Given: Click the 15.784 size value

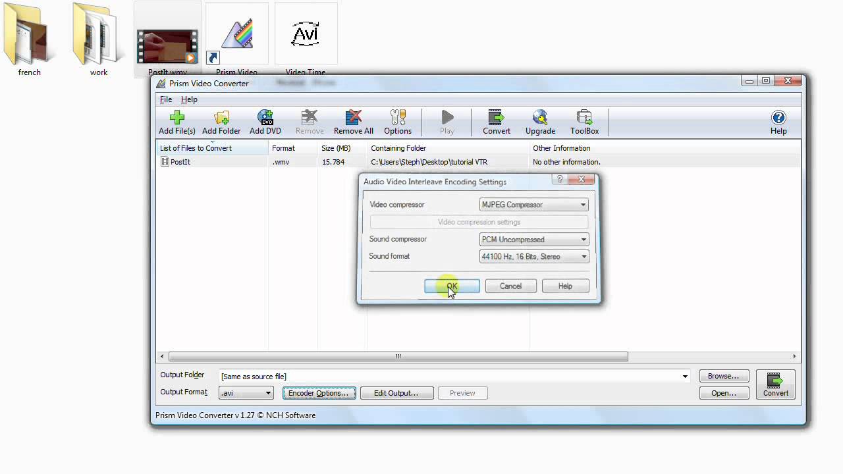Looking at the screenshot, I should coord(333,162).
